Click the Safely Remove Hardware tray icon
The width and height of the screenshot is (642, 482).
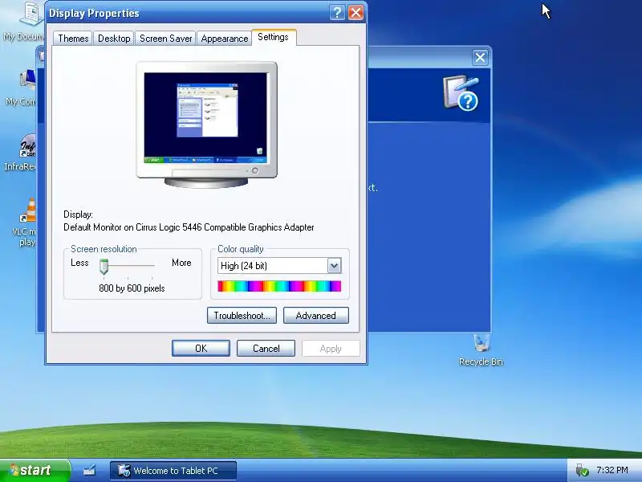point(582,470)
